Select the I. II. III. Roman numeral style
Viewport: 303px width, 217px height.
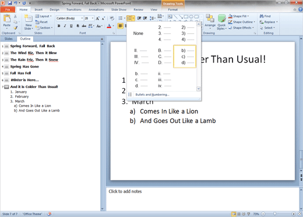tap(138, 57)
